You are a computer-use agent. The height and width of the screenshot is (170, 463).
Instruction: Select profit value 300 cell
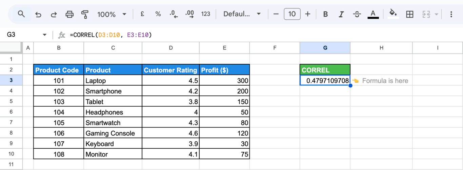click(224, 80)
